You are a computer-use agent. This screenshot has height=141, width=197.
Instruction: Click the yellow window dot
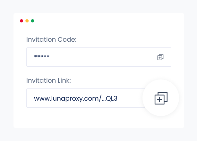27,21
